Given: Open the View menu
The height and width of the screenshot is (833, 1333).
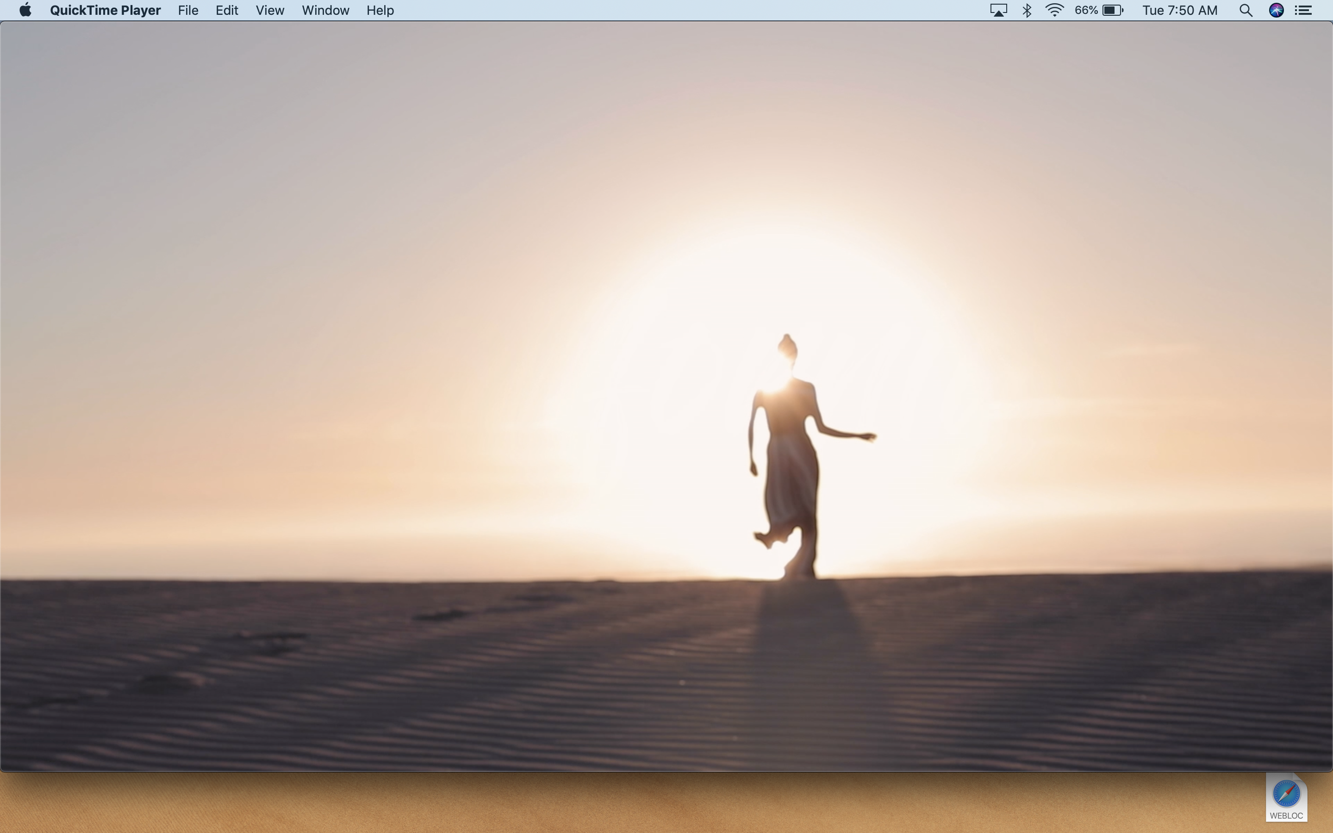Looking at the screenshot, I should click(270, 11).
